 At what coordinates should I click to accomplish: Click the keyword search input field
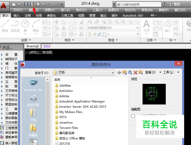[x=139, y=4]
